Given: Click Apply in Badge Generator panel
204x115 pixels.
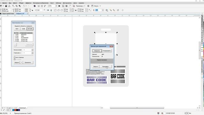Looking at the screenshot, I should point(28,63).
